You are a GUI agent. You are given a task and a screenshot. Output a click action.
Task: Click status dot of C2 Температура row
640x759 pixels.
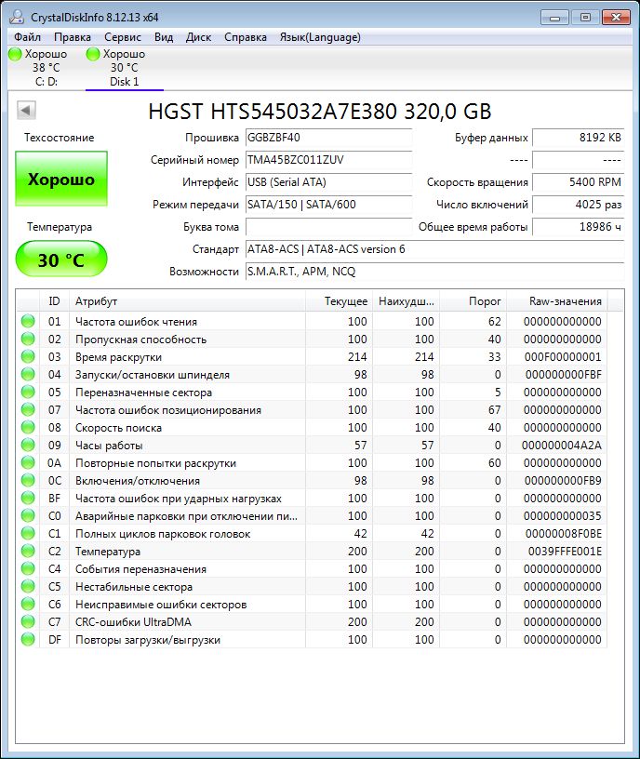coord(28,551)
